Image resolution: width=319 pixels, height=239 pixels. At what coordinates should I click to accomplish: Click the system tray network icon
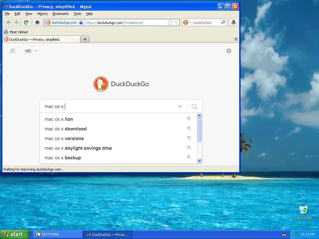[296, 234]
